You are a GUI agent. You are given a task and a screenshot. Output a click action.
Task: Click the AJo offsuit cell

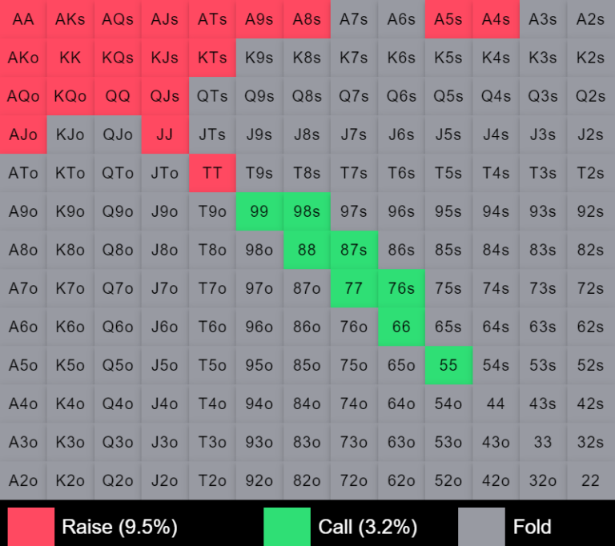23,134
